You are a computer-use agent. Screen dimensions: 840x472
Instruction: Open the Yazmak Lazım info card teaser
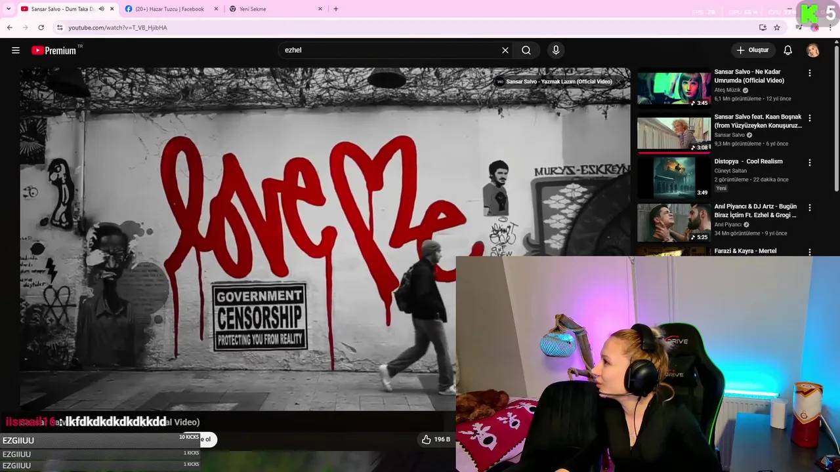555,82
